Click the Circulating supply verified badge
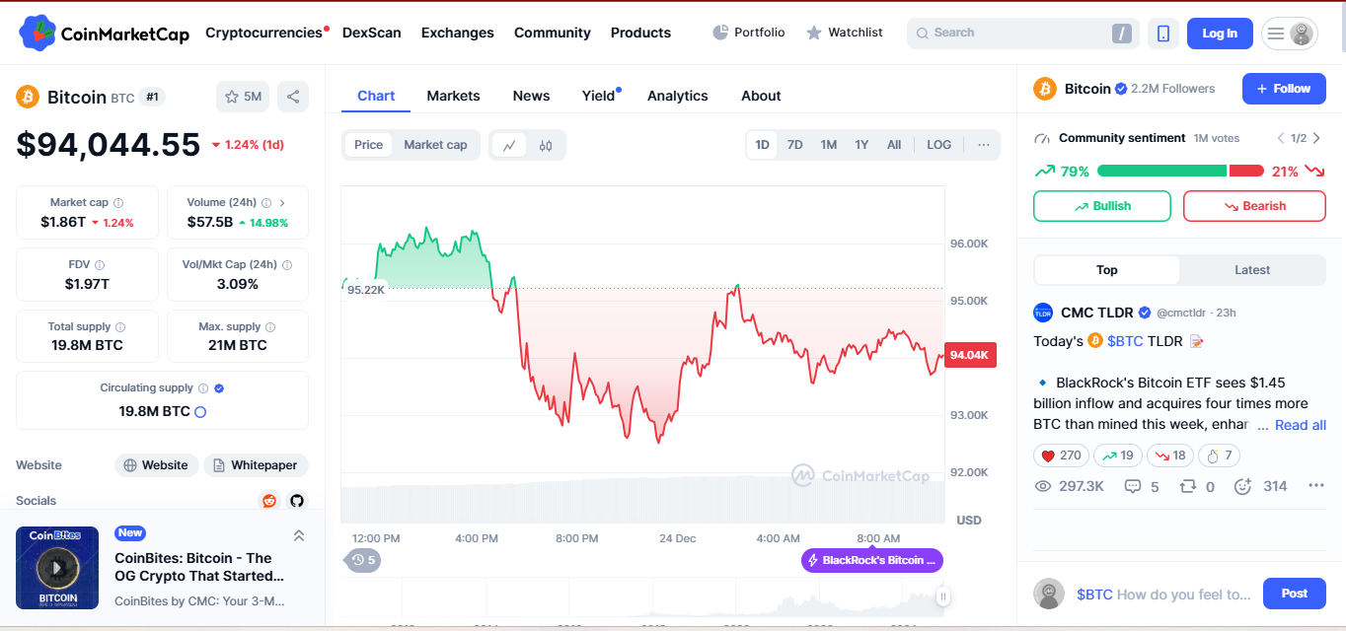Screen dimensions: 1346x631 tap(219, 388)
